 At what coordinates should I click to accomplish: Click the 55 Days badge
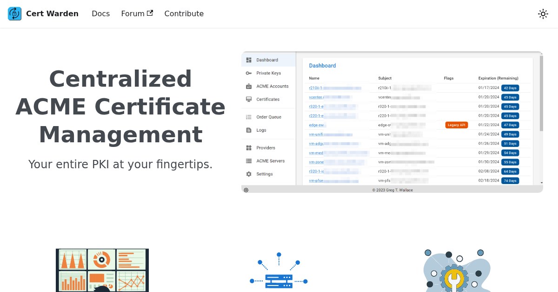tap(510, 162)
